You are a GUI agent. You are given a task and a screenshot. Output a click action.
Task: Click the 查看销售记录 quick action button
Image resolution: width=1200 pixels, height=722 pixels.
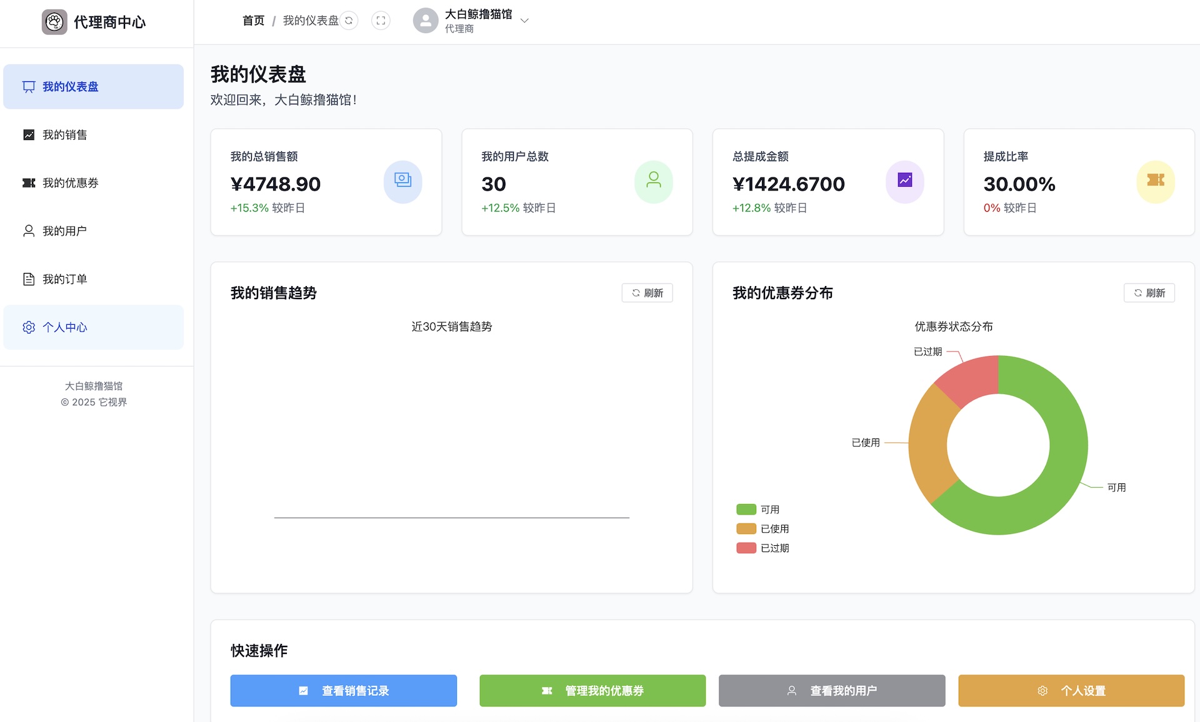point(343,691)
